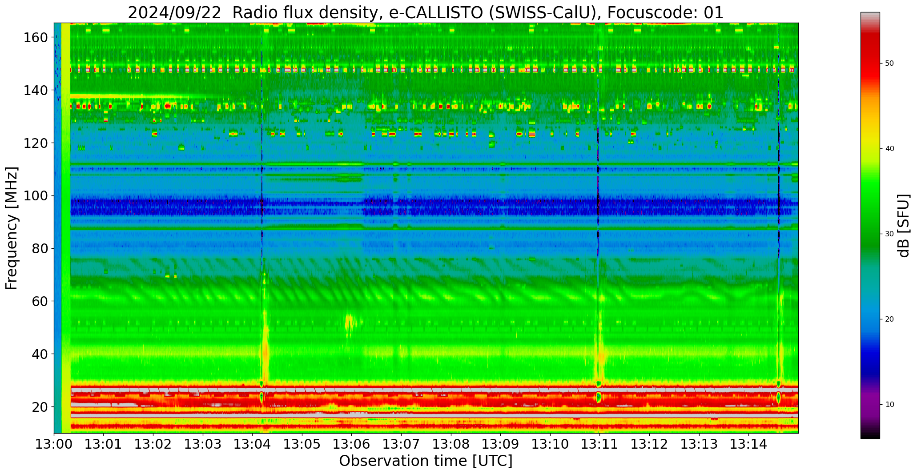This screenshot has height=474, width=917.
Task: Click the 13:02 time tick label
Action: (153, 444)
